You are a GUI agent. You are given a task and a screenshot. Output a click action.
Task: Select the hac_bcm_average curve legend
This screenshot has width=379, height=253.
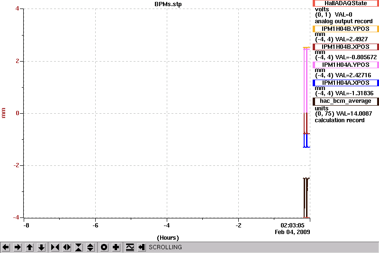point(346,101)
